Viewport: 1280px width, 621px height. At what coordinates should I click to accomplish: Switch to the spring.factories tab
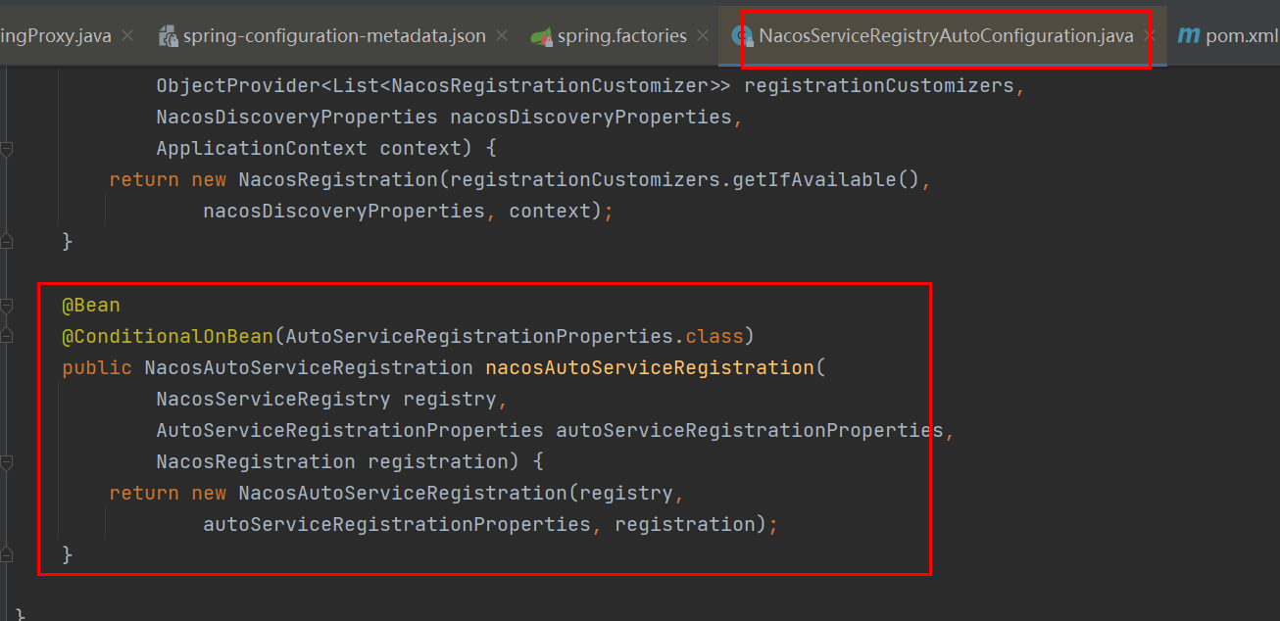(621, 36)
